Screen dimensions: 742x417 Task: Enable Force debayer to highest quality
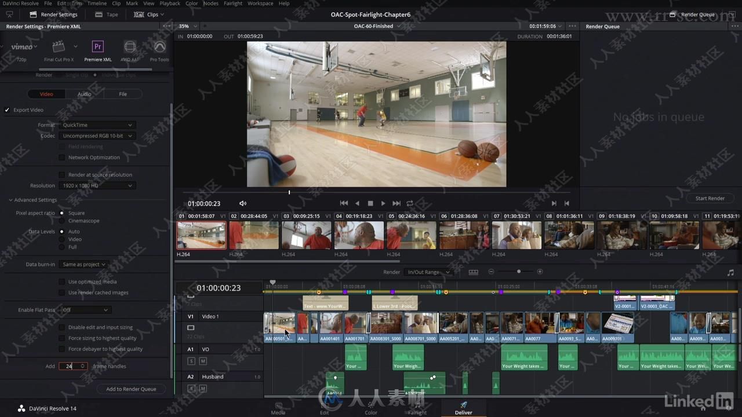tap(62, 349)
